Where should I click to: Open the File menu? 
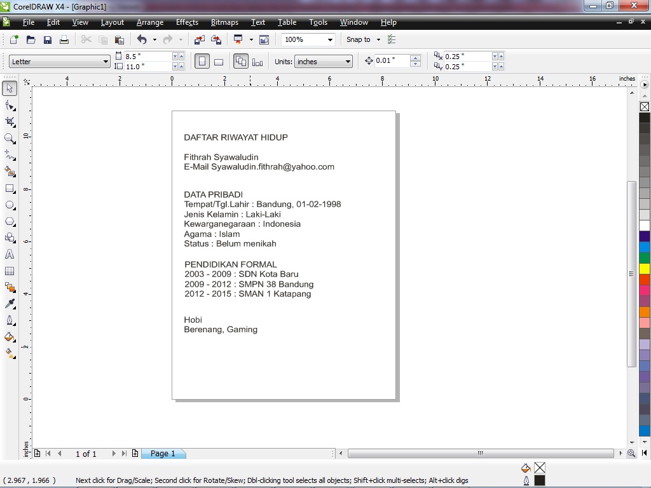28,22
